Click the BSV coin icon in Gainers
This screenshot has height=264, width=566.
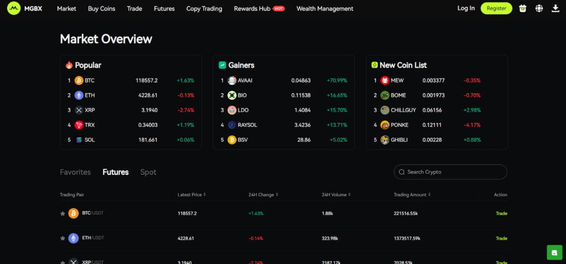click(232, 140)
